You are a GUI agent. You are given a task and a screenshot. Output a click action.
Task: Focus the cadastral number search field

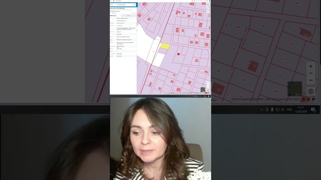pyautogui.click(x=124, y=5)
